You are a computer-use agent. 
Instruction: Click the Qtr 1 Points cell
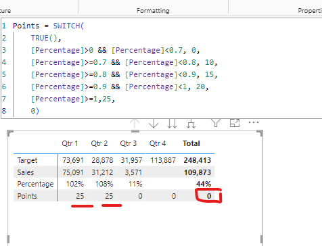80,196
